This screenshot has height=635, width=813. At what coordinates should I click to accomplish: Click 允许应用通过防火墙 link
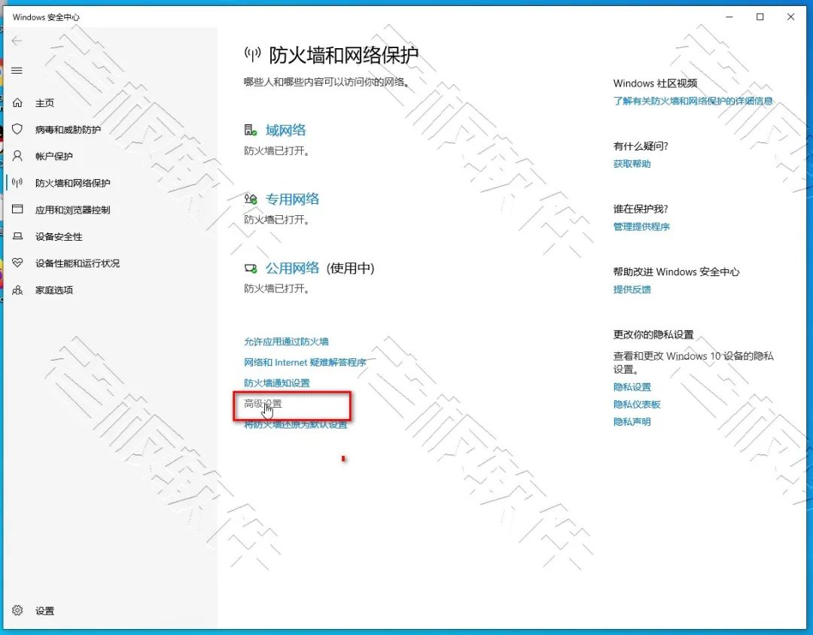(x=286, y=342)
